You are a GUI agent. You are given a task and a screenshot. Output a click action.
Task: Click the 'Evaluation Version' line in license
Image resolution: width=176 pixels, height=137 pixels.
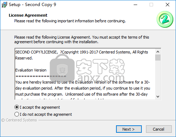(x=31, y=70)
